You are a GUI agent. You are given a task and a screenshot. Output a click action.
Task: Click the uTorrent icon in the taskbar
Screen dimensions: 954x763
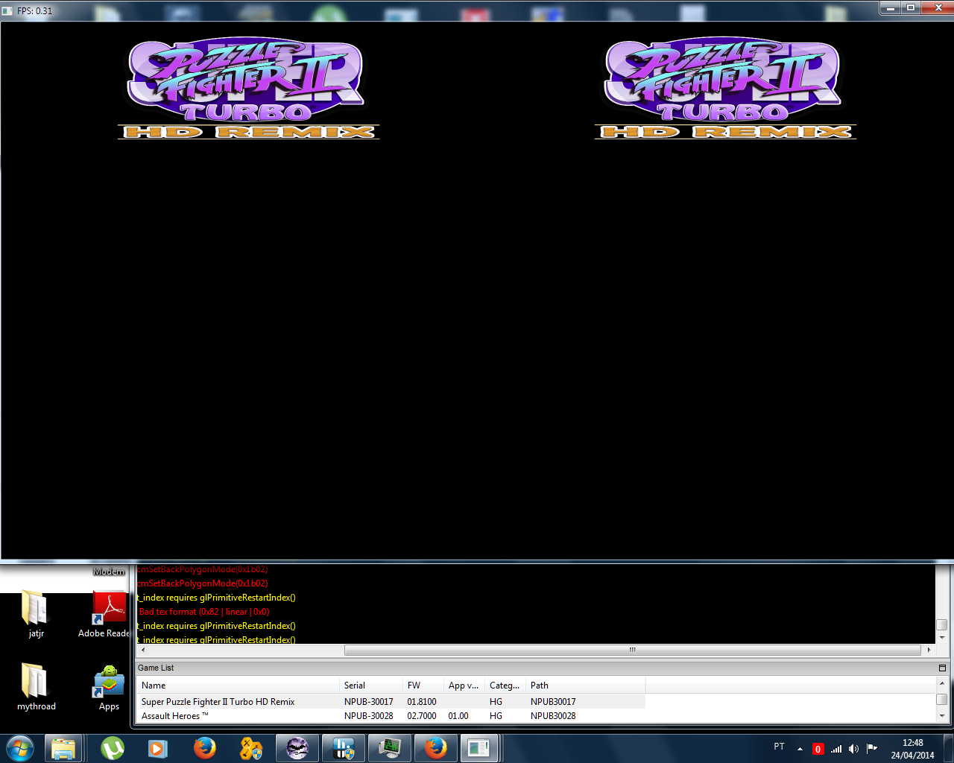click(113, 748)
